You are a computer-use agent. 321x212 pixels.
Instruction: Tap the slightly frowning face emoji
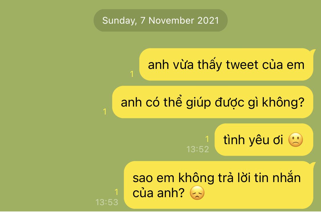(295, 140)
